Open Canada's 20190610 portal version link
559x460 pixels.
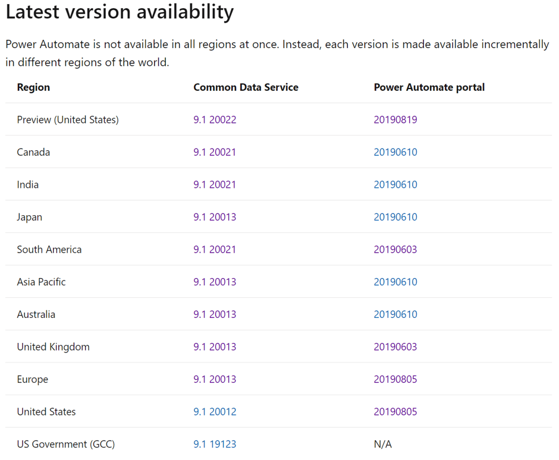point(395,152)
